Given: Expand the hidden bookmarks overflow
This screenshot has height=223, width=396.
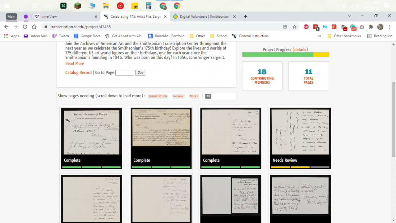Looking at the screenshot, I should [320, 36].
